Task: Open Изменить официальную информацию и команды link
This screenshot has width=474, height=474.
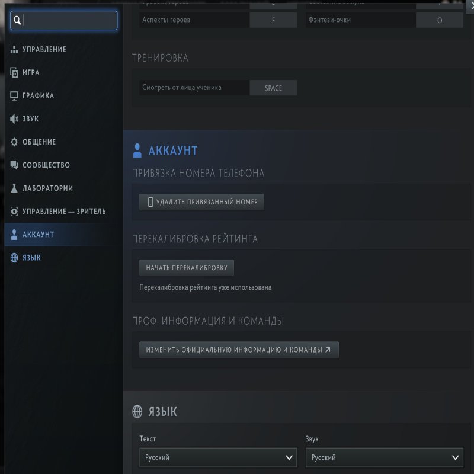Action: [x=239, y=350]
